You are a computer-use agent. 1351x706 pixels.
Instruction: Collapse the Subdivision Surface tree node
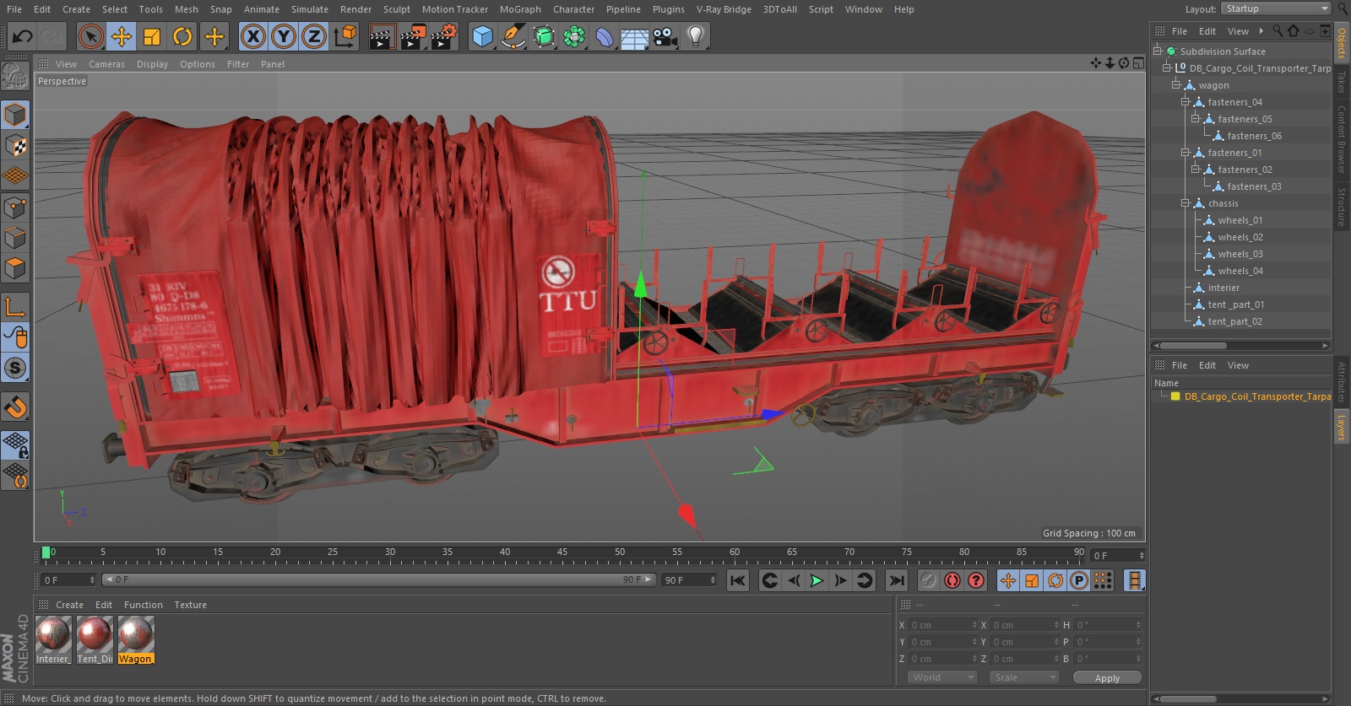tap(1158, 51)
